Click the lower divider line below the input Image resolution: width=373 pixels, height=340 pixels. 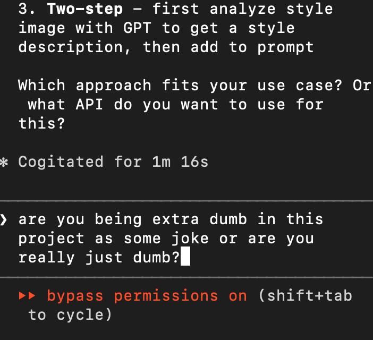tap(186, 277)
